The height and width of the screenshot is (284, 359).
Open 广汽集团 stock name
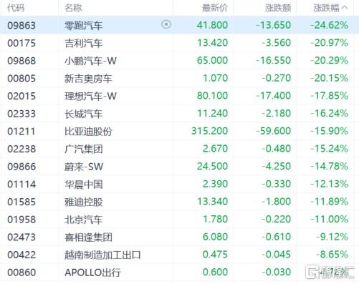click(84, 149)
